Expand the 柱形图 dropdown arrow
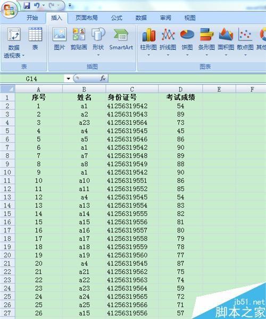 tap(148, 55)
